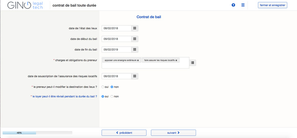Proceed with the 'suivant' button
This screenshot has width=297, height=138.
[x=173, y=133]
